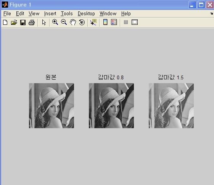The image size is (214, 185).
Task: Open the Desktop menu
Action: click(86, 13)
